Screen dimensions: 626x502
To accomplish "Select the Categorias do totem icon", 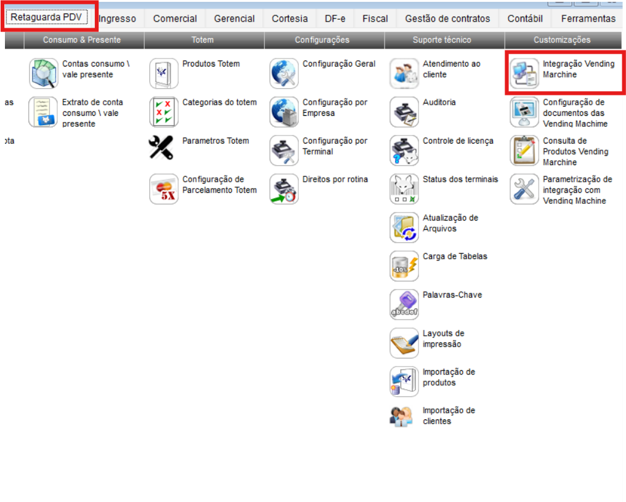I will coord(164,112).
